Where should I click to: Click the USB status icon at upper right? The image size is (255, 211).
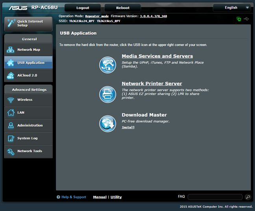(x=246, y=19)
